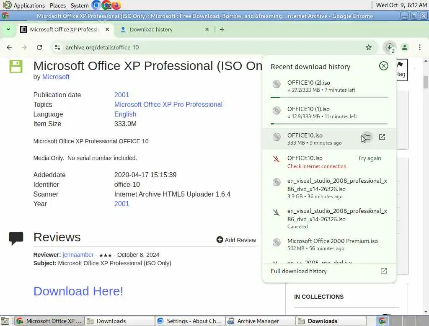
Task: Open the Microsoft author link
Action: 56,77
